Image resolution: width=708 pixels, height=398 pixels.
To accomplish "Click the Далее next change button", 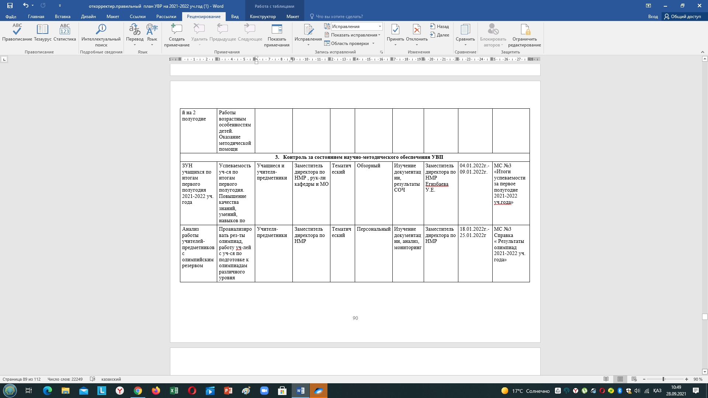I will 440,35.
